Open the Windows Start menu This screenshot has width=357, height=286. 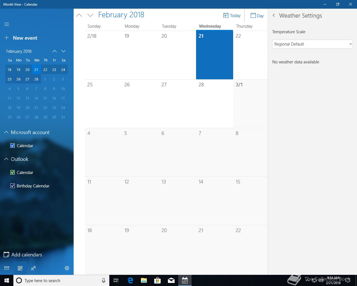(7, 280)
